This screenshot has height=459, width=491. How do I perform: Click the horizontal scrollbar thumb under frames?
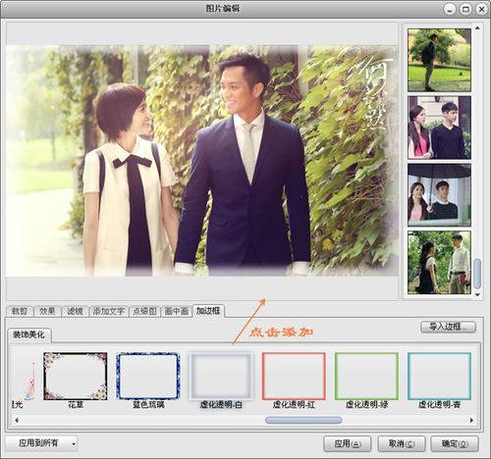[303, 420]
